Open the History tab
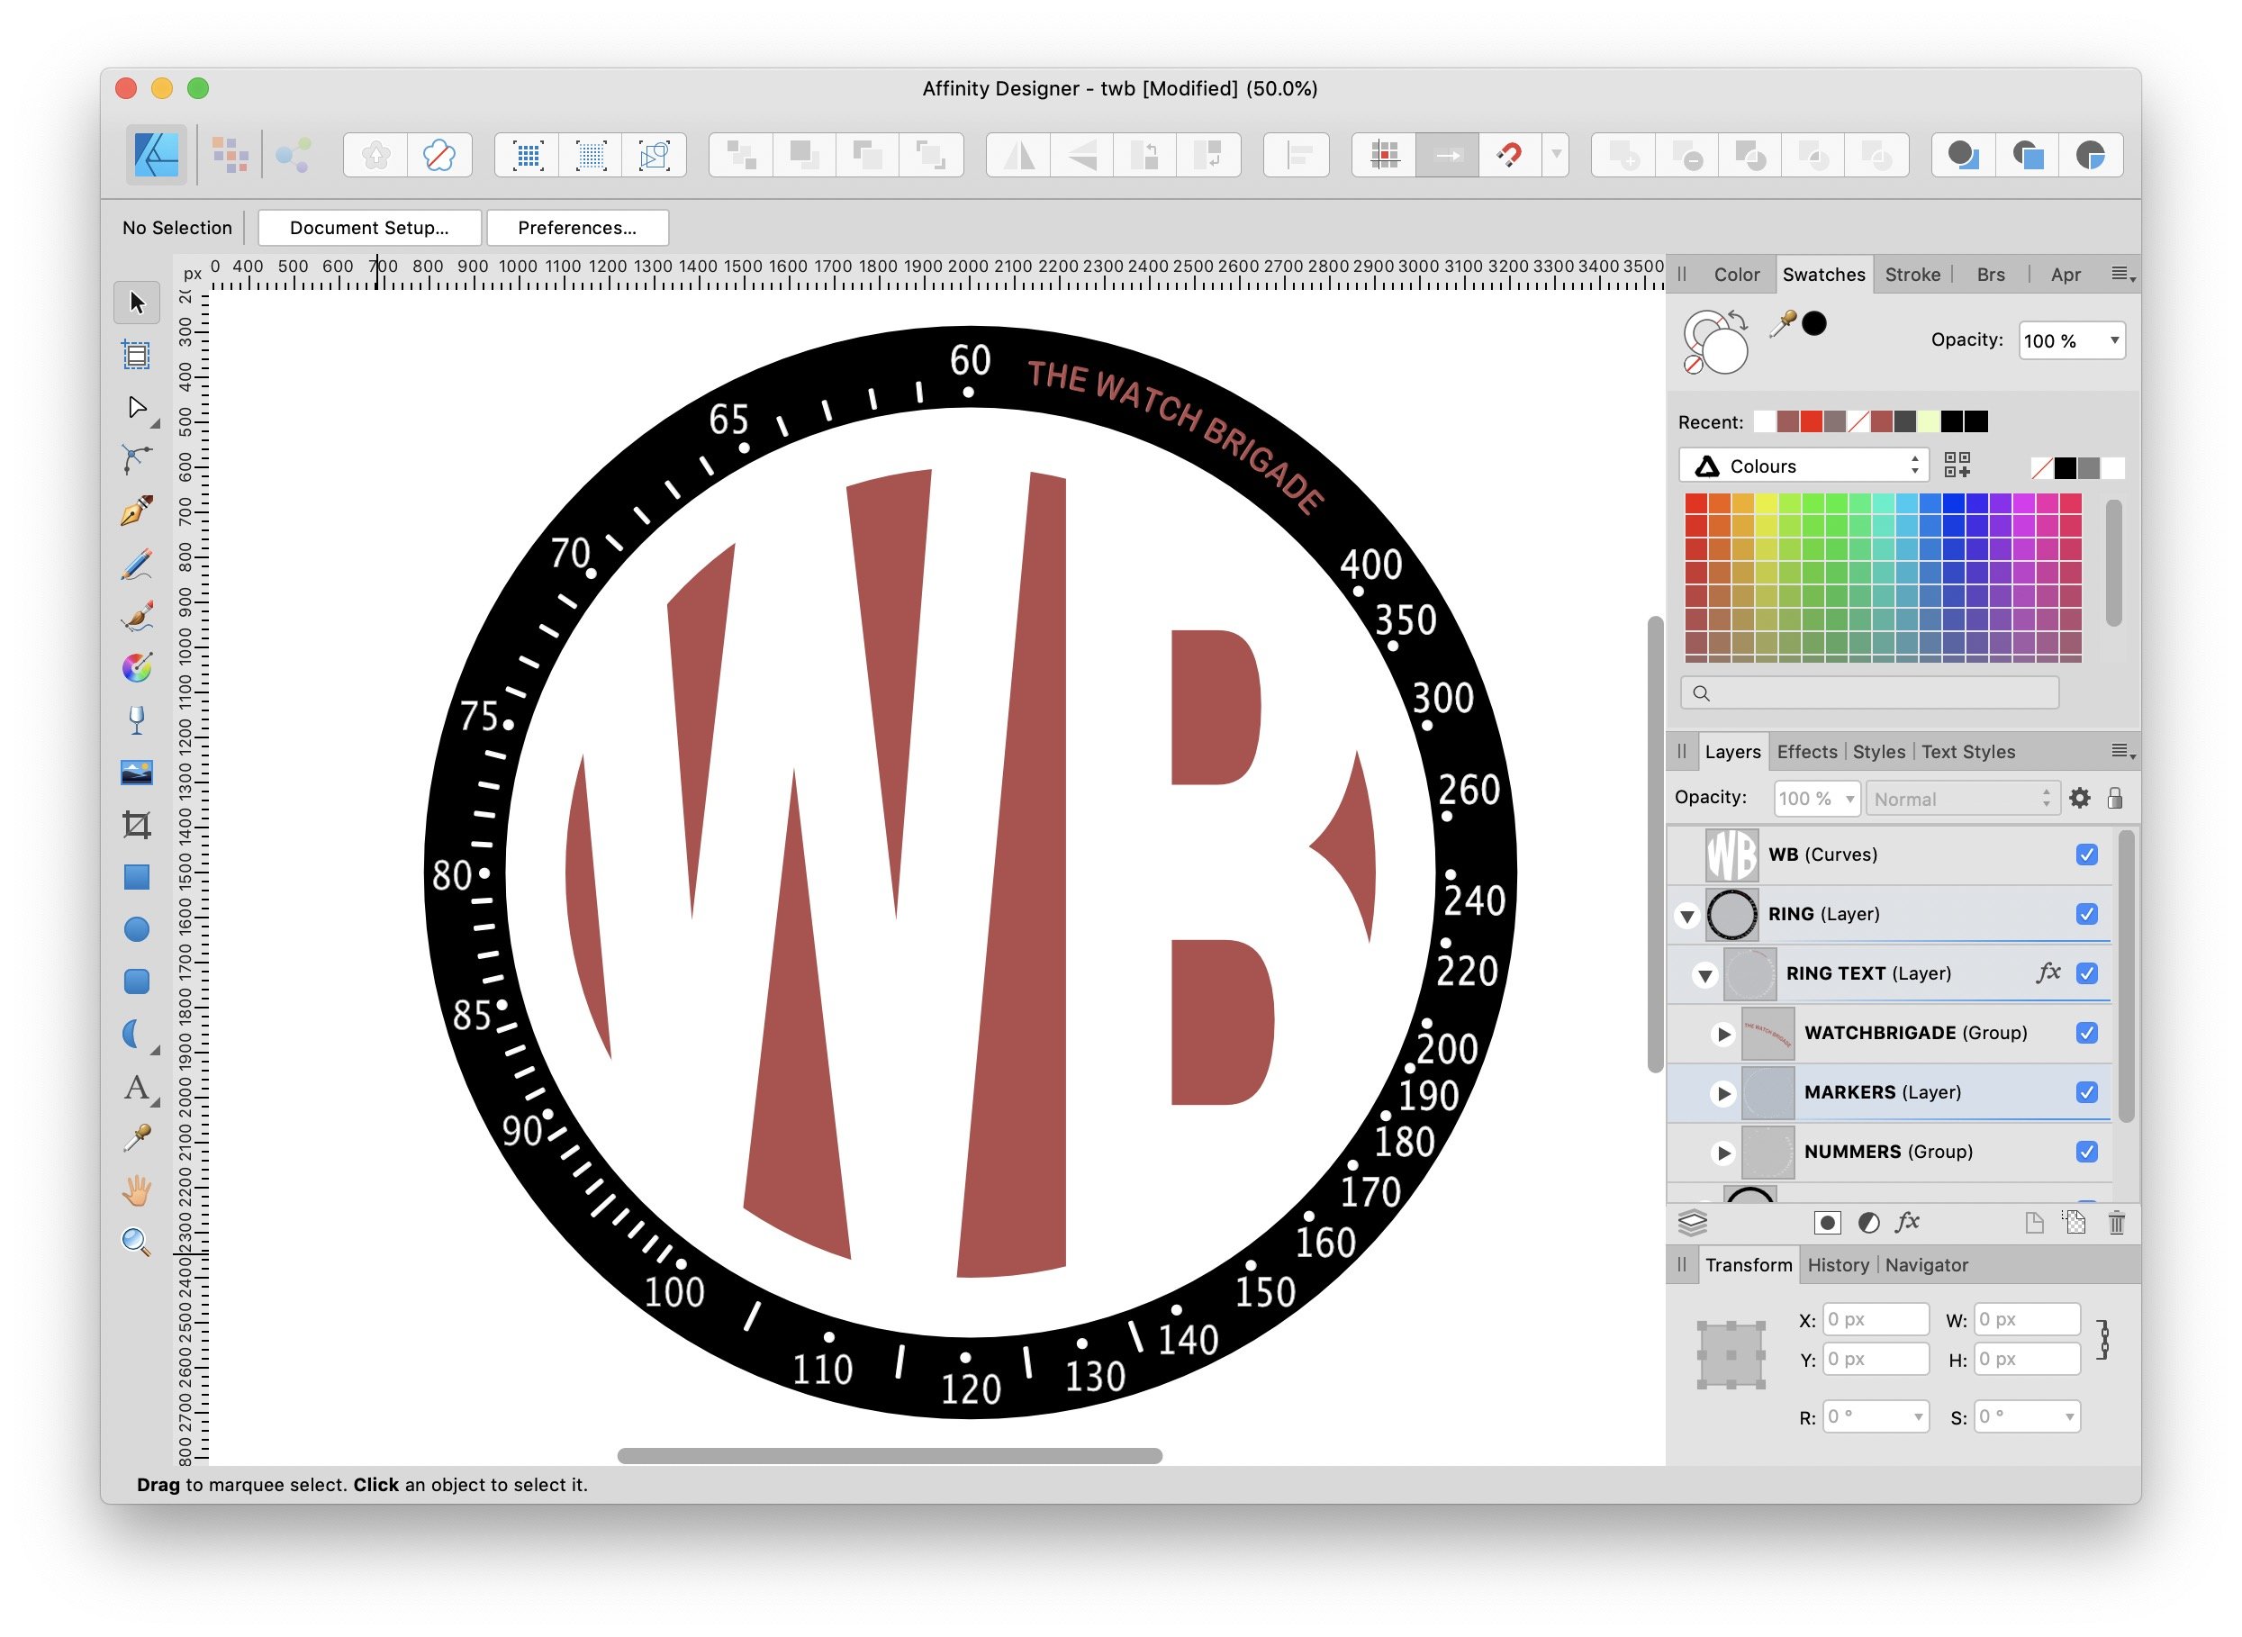 point(1838,1265)
